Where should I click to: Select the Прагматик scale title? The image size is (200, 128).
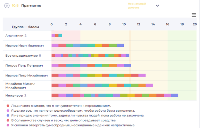[x=32, y=6]
